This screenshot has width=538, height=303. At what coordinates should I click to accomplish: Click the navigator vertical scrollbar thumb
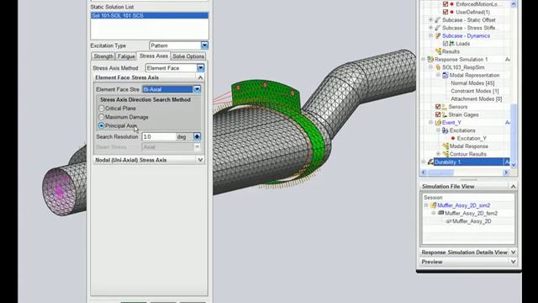click(x=514, y=132)
